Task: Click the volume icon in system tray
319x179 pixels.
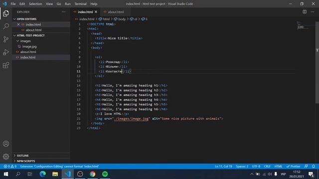Action: (270, 174)
